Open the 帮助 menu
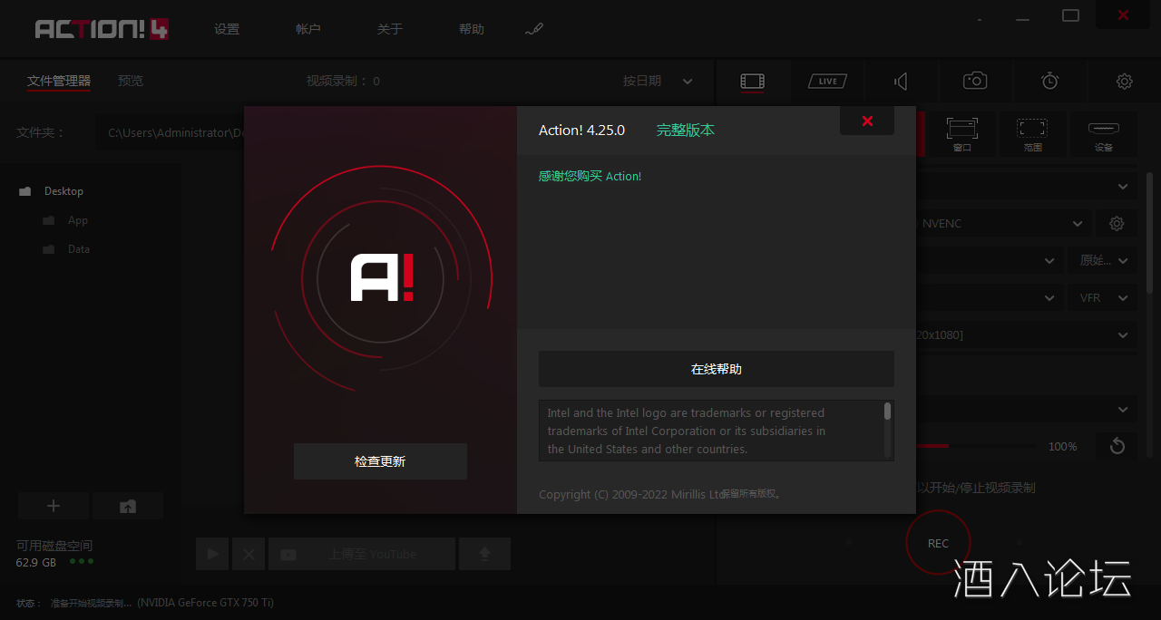1161x620 pixels. tap(472, 29)
